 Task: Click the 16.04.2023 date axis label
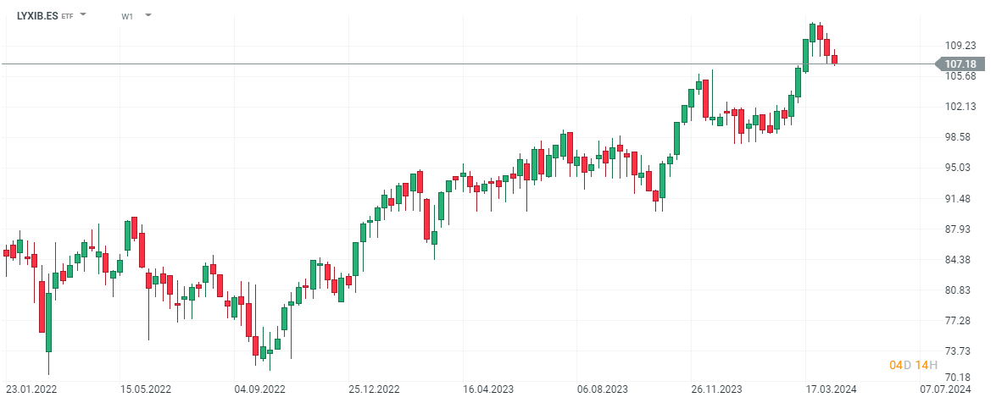pos(487,389)
